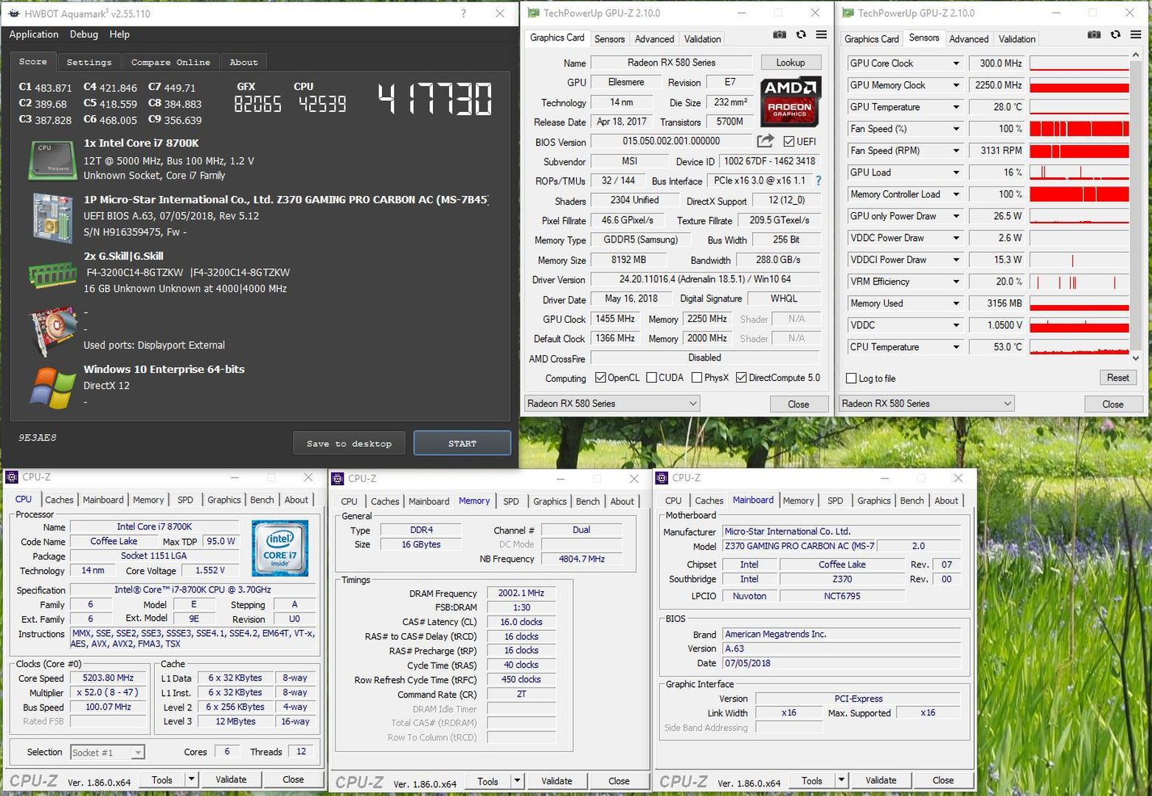Click the AMD Radeon Graphics logo

click(x=790, y=102)
